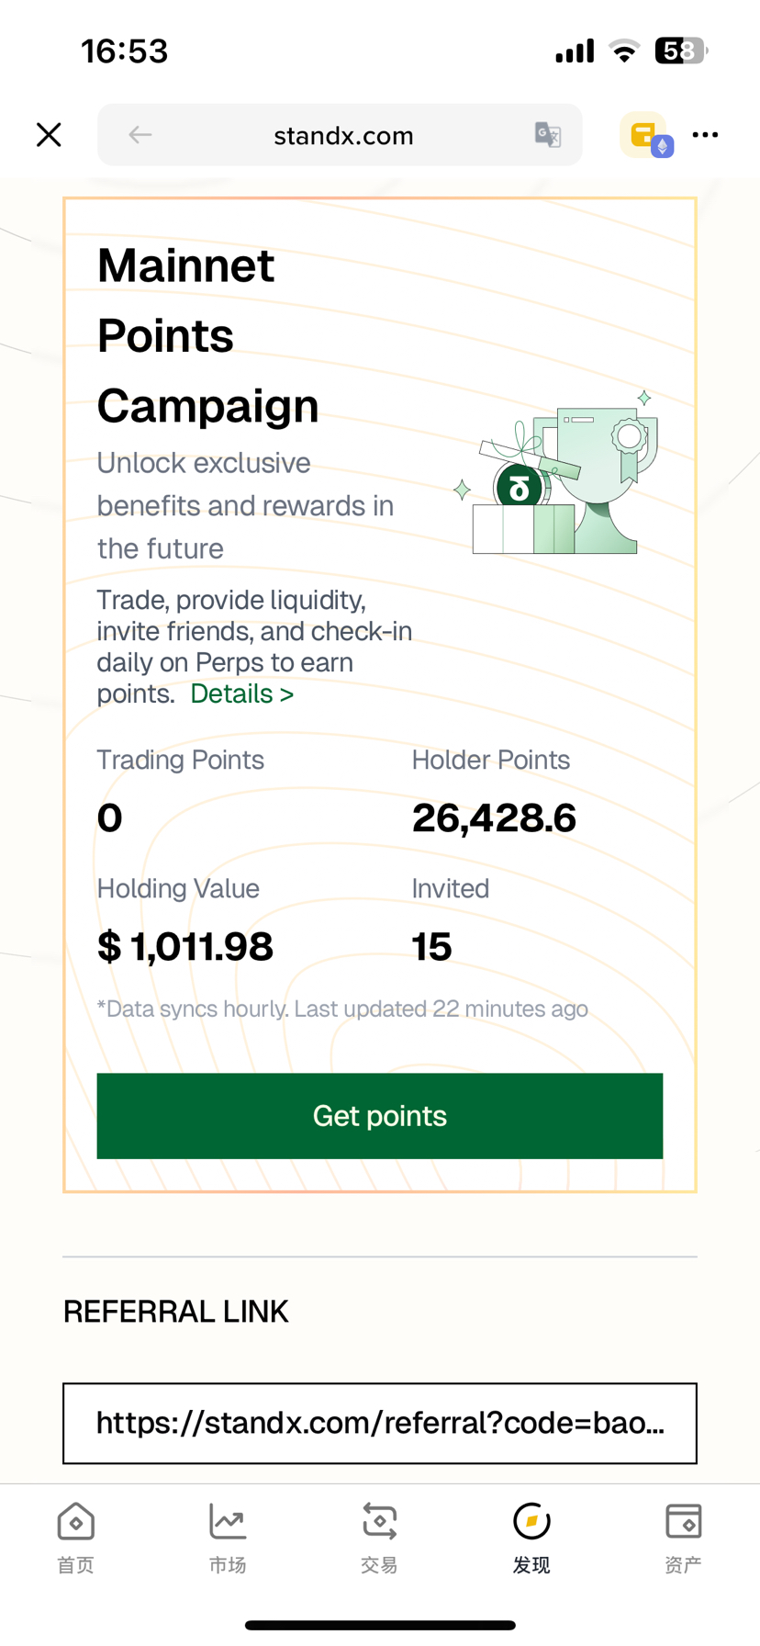Open the points Details link

tap(241, 694)
